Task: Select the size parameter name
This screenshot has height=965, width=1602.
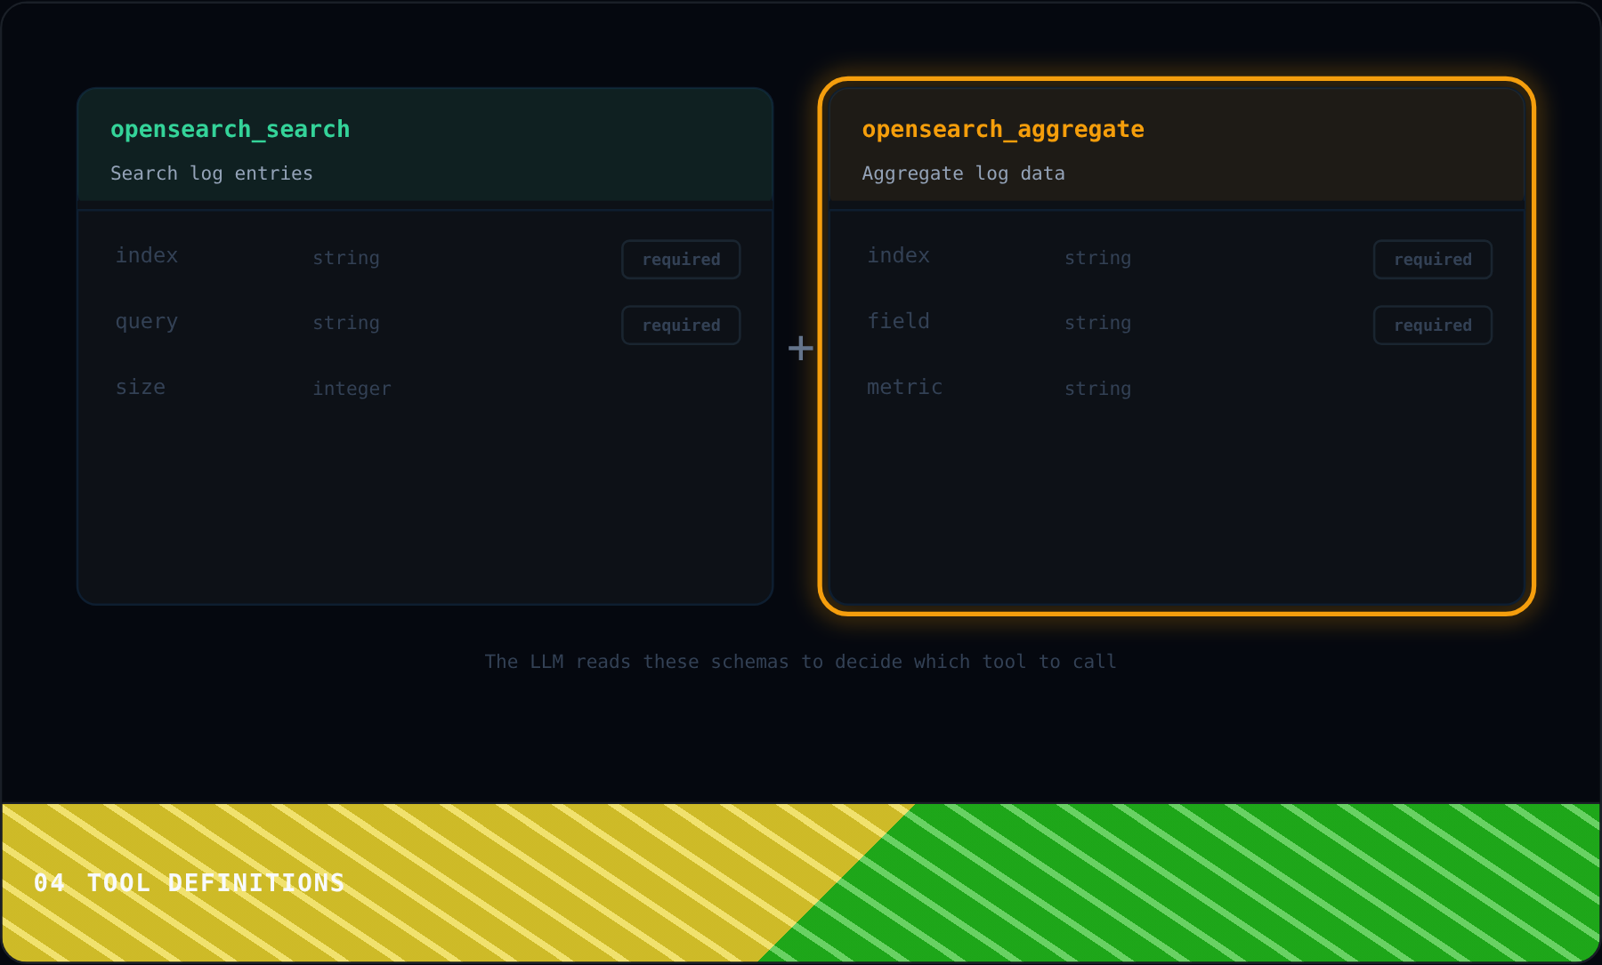Action: 141,387
